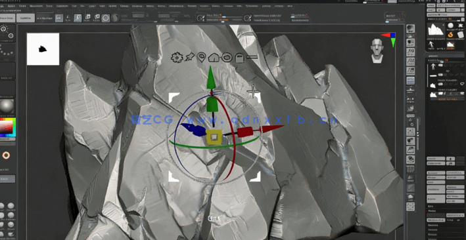The image size is (466, 240).
Task: Click the Rotate view icon on right shelf
Action: tap(410, 159)
